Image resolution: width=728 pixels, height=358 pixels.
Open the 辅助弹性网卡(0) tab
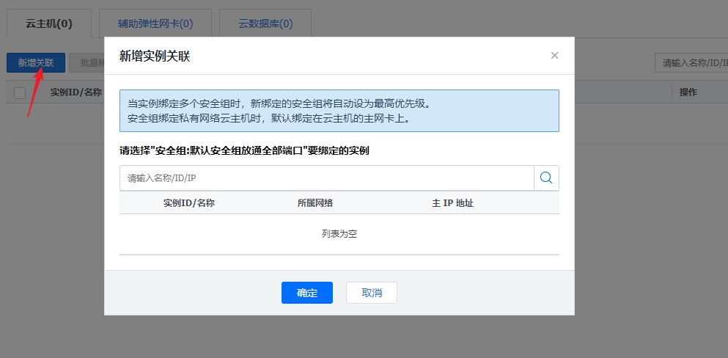click(155, 23)
